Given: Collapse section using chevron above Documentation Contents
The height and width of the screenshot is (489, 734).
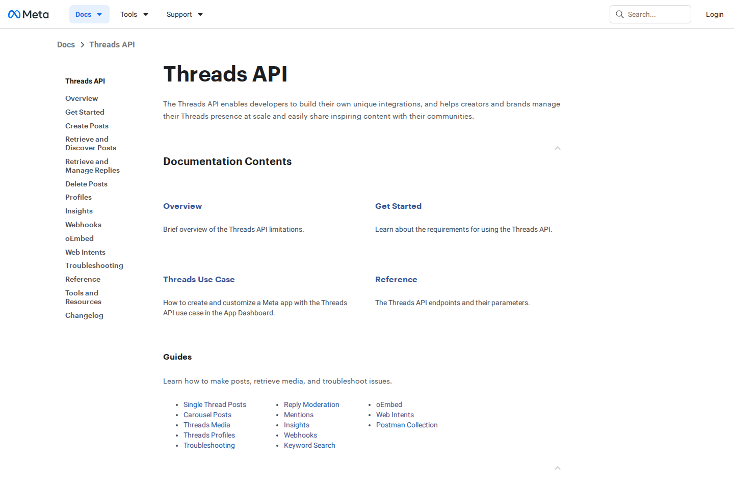Looking at the screenshot, I should [x=558, y=148].
